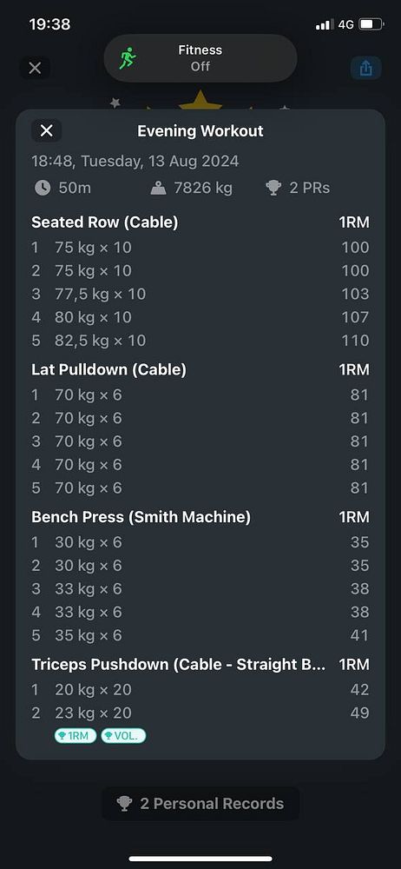Tap the clock duration icon
Screen dimensions: 401x869
[43, 189]
